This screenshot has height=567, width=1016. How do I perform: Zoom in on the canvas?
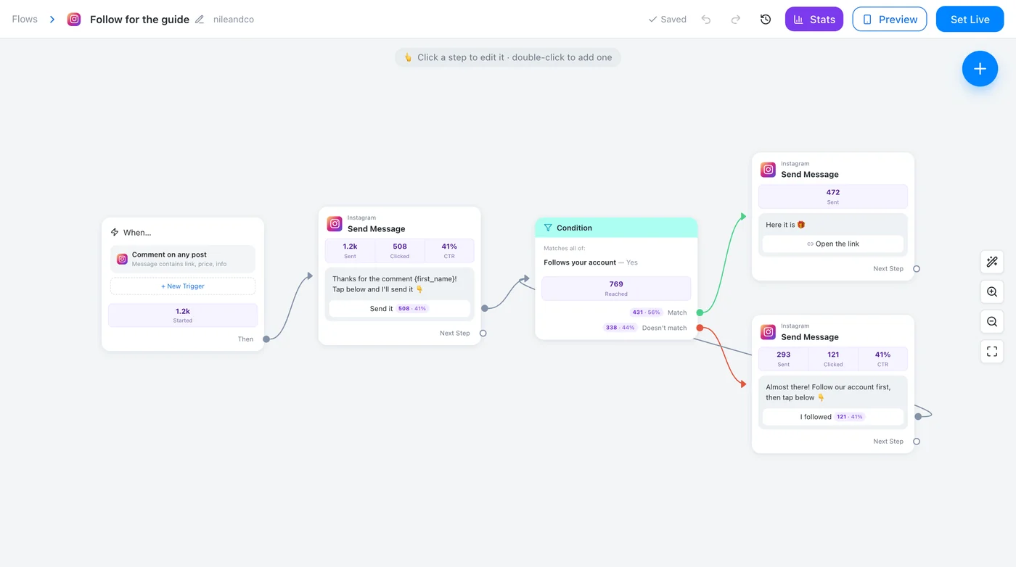tap(992, 292)
